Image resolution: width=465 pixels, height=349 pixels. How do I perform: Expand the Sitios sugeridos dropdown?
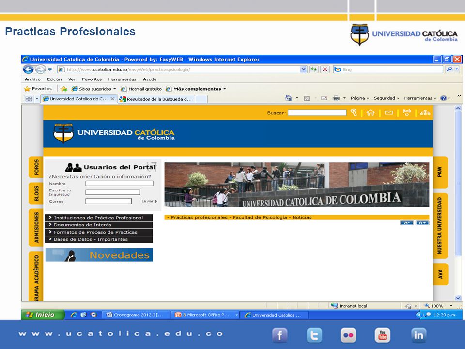click(x=115, y=89)
